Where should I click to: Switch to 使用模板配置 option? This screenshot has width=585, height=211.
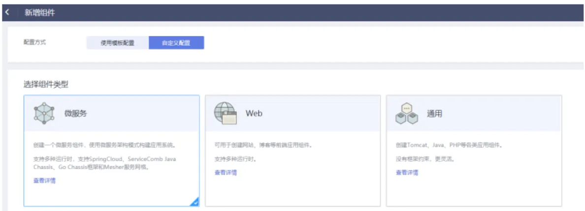tap(118, 43)
